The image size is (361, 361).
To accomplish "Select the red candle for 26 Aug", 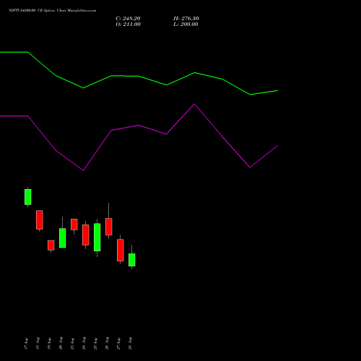I will click(109, 227).
